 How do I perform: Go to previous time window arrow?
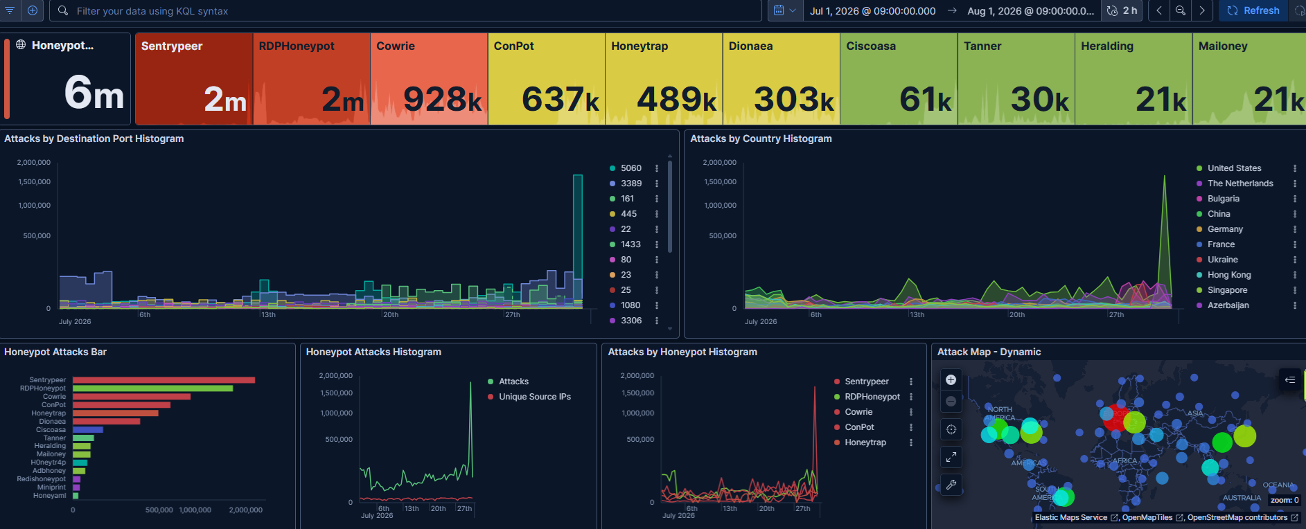[x=1159, y=10]
